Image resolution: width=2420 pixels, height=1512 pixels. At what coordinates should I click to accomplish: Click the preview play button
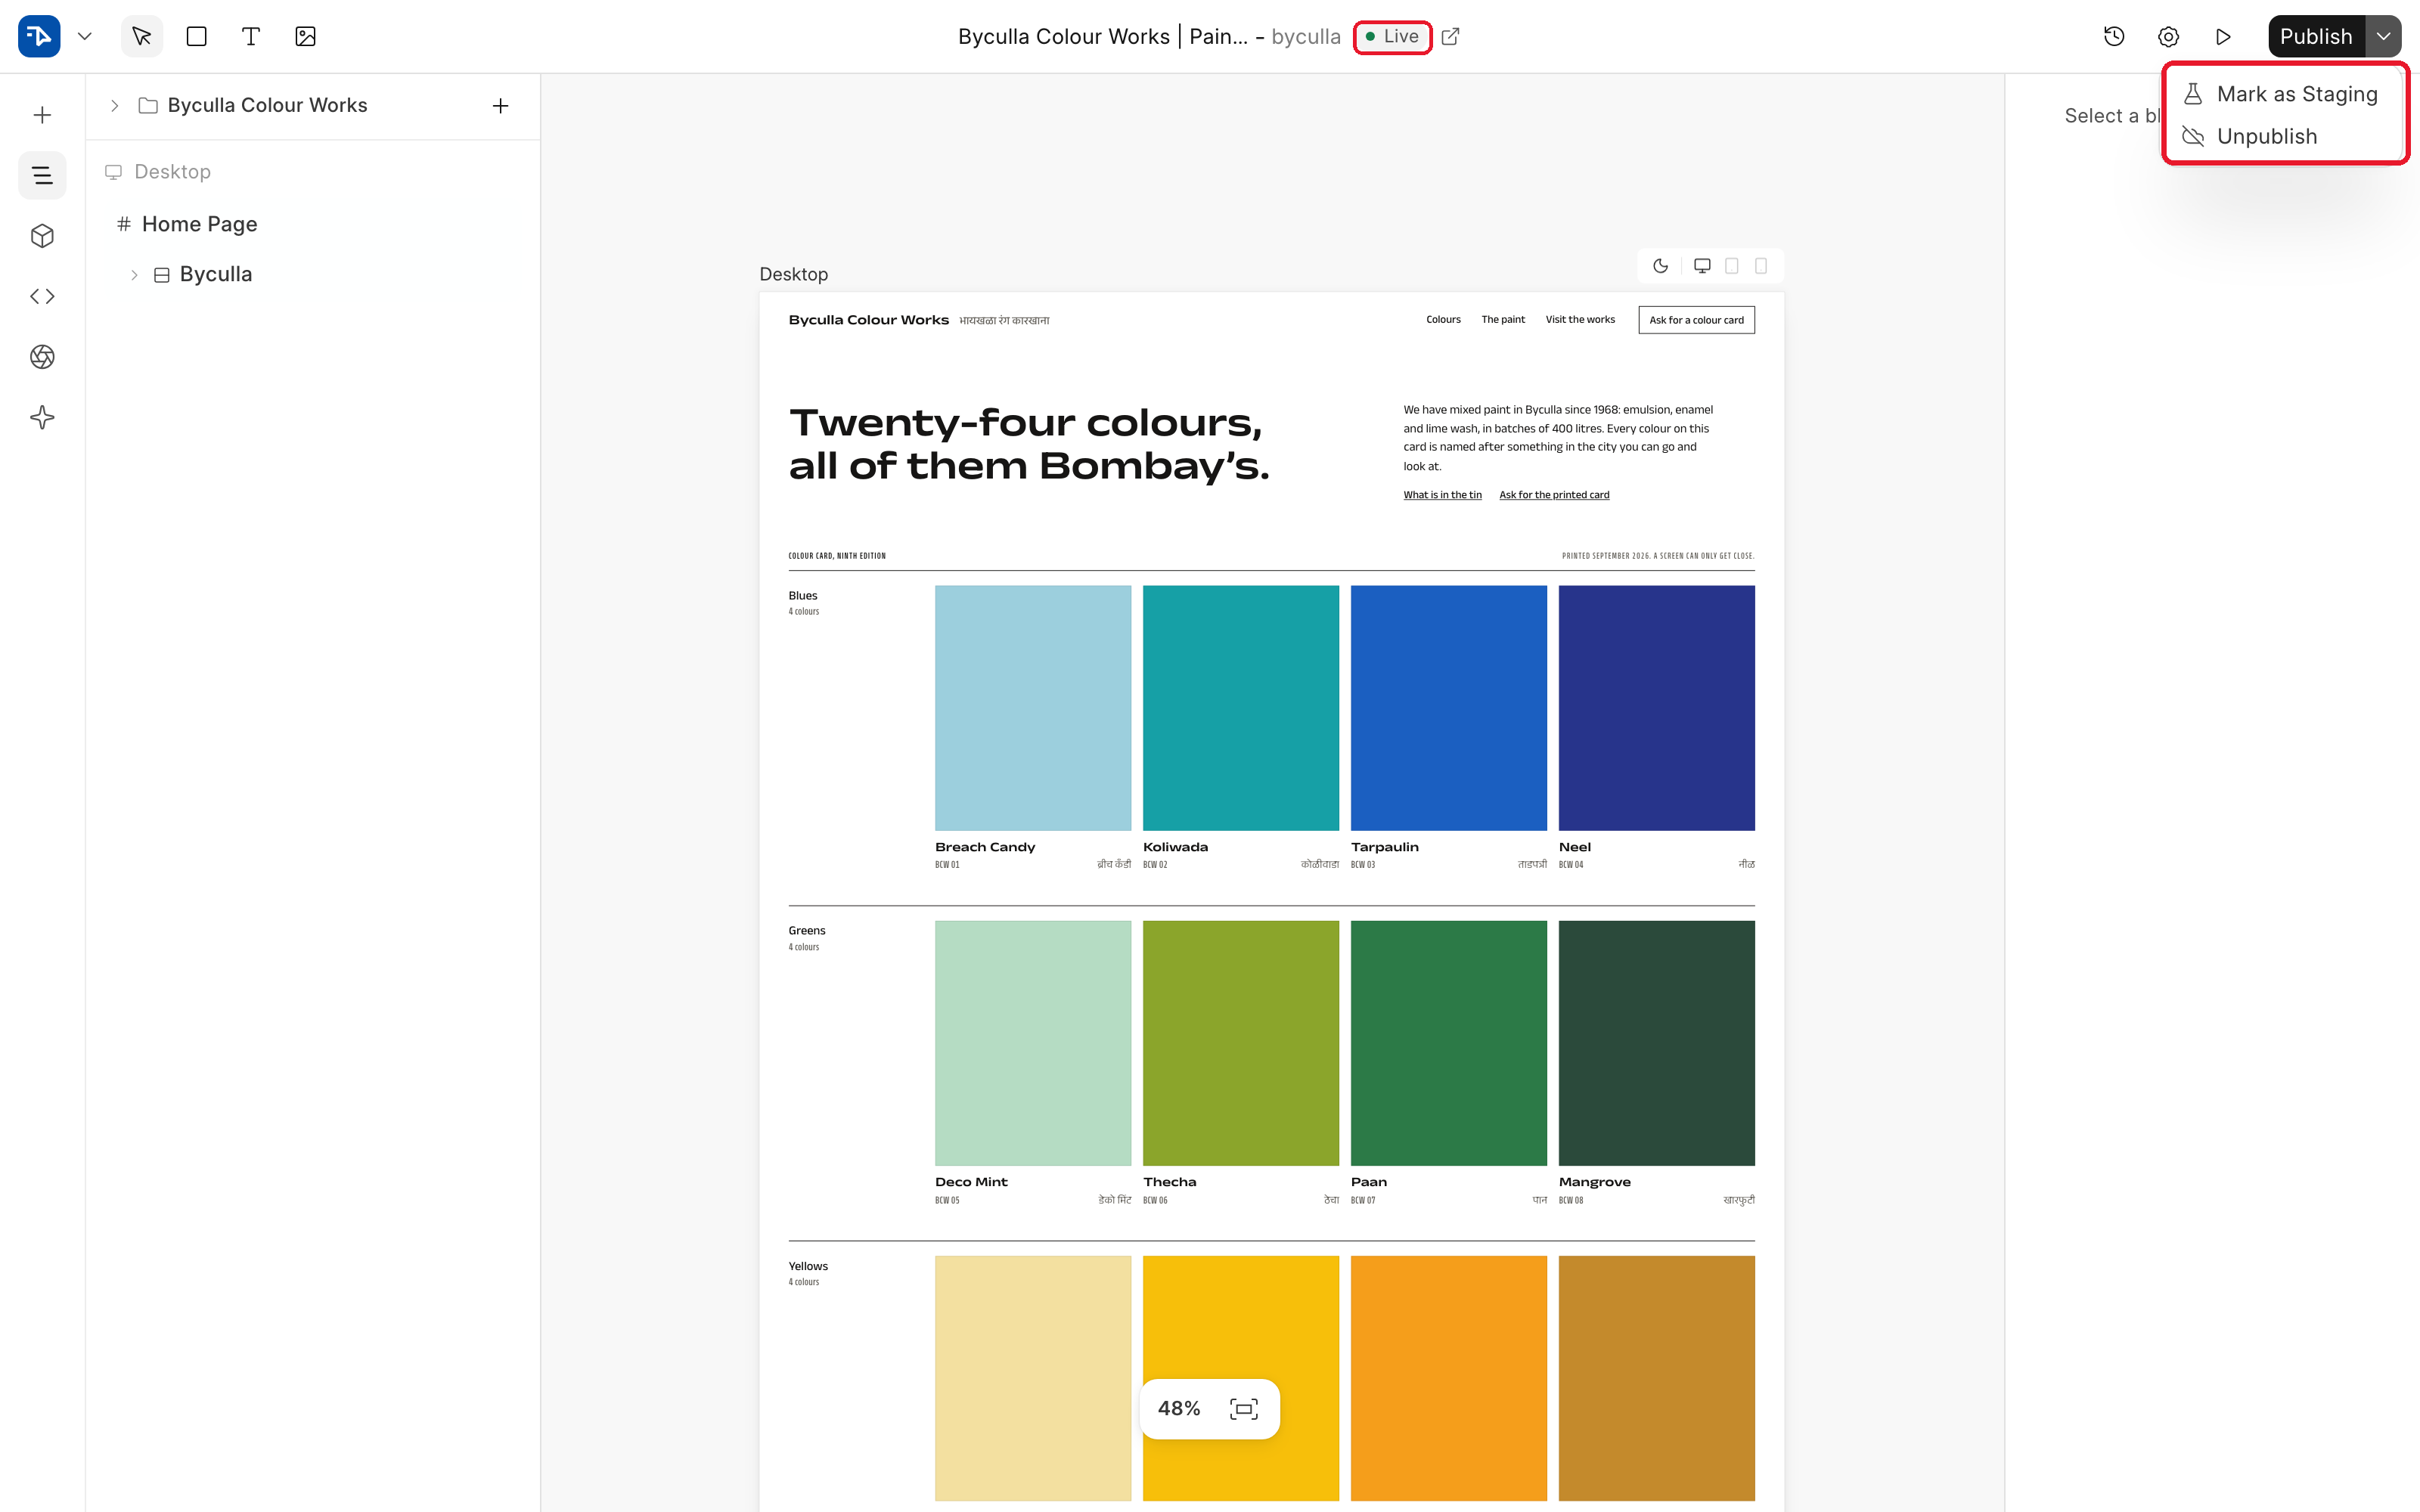coord(2223,36)
